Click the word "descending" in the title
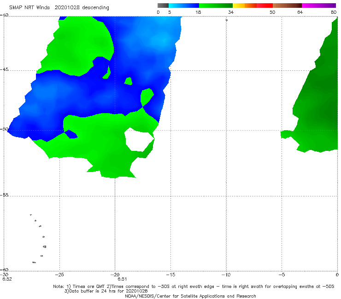This screenshot has width=341, height=299. (x=95, y=8)
